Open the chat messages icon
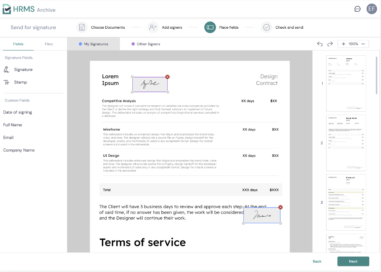381x272 pixels. coord(357,9)
